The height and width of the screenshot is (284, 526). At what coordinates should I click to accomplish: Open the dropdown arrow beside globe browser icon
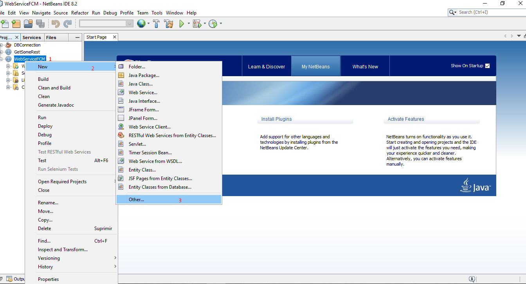point(148,24)
